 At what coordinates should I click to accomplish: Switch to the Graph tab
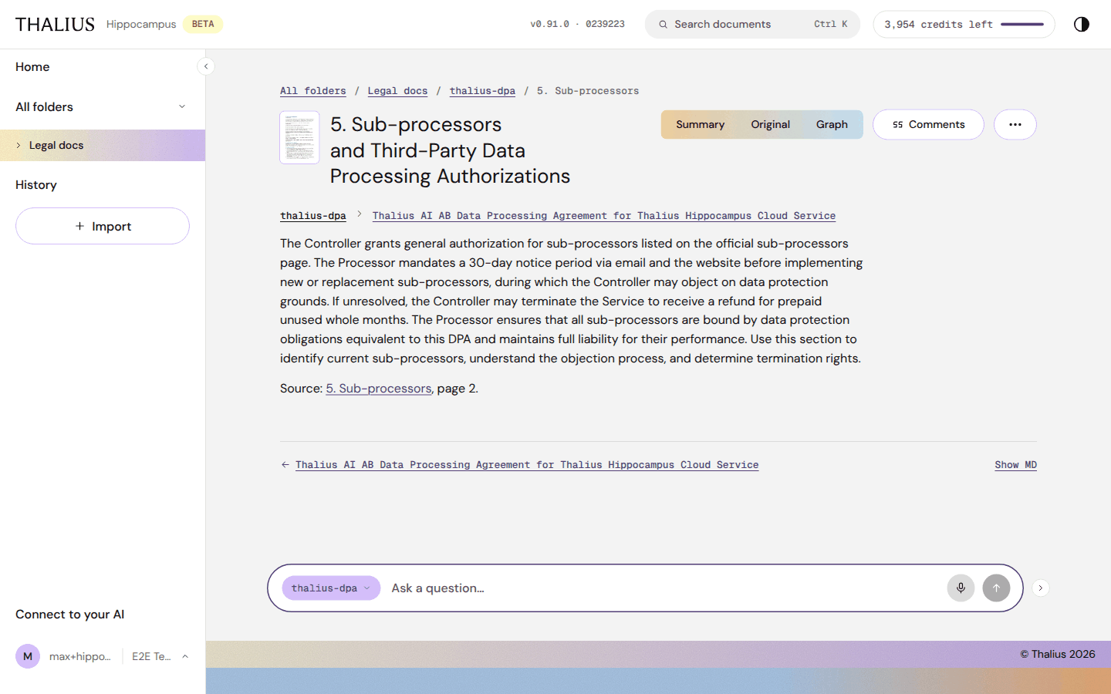832,124
